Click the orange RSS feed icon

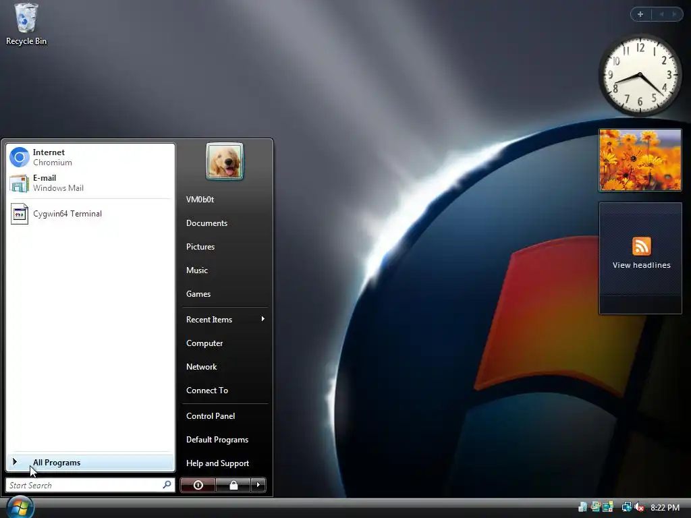[641, 246]
